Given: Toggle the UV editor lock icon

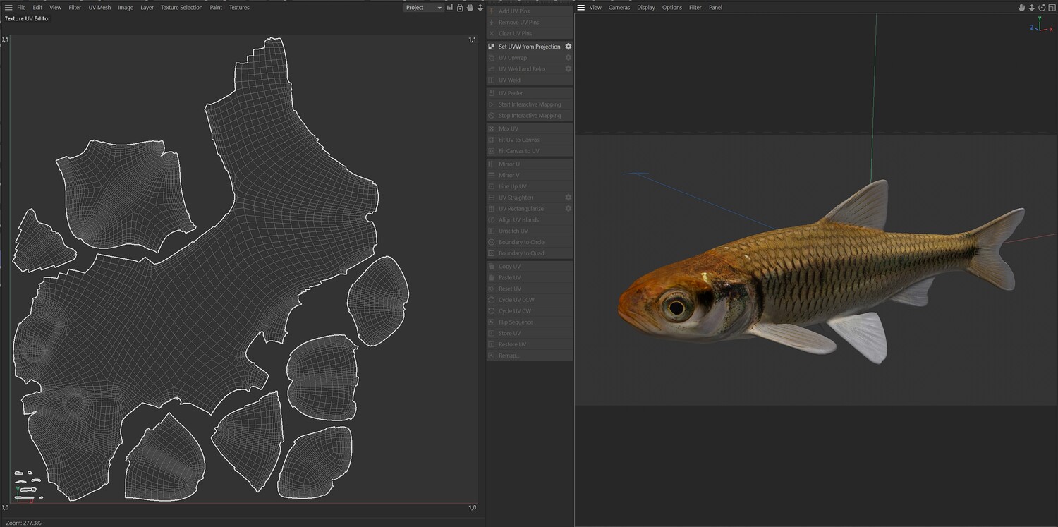Looking at the screenshot, I should click(x=460, y=7).
